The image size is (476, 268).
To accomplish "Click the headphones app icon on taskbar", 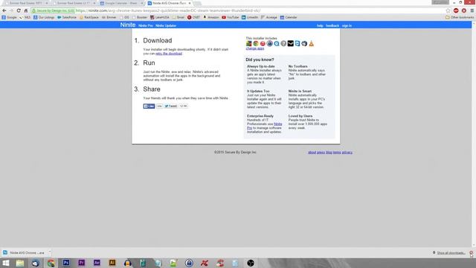I will [127, 263].
